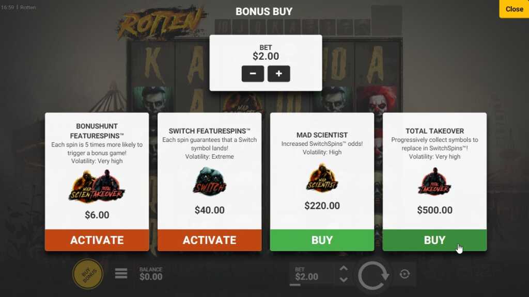
Task: Close the Bonus Buy overlay
Action: coord(514,9)
